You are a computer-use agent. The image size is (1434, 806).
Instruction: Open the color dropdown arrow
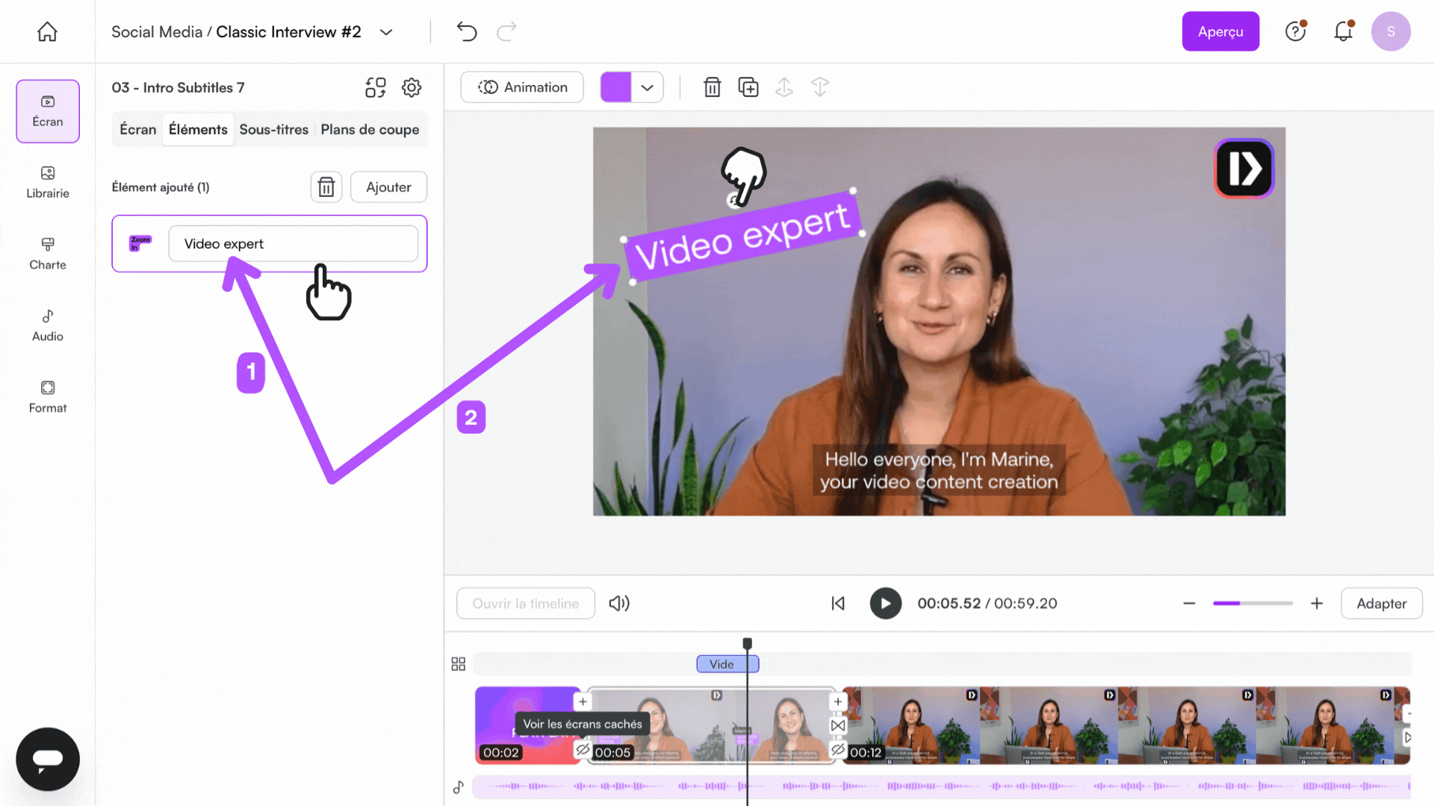click(648, 87)
